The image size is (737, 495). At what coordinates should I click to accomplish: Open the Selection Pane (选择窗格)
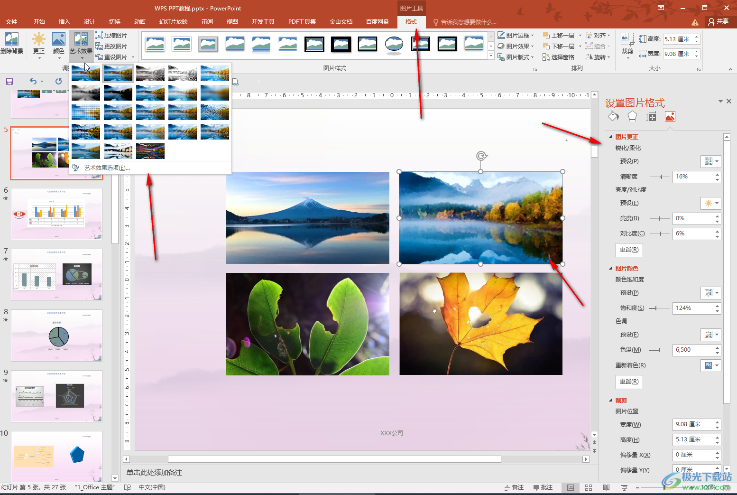point(559,57)
